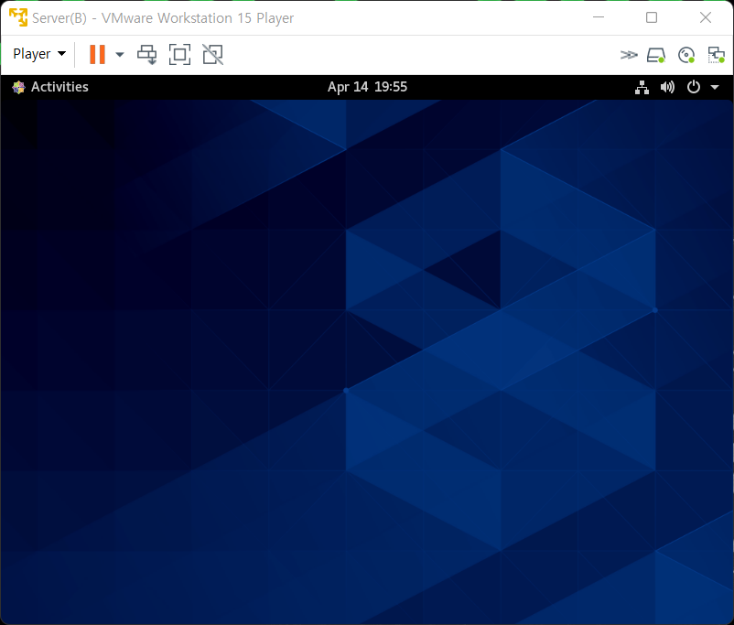Image resolution: width=734 pixels, height=625 pixels.
Task: Click the GNOME power icon
Action: pyautogui.click(x=694, y=87)
